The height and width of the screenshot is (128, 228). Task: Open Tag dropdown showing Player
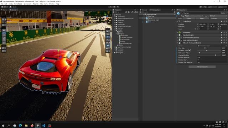point(193,16)
